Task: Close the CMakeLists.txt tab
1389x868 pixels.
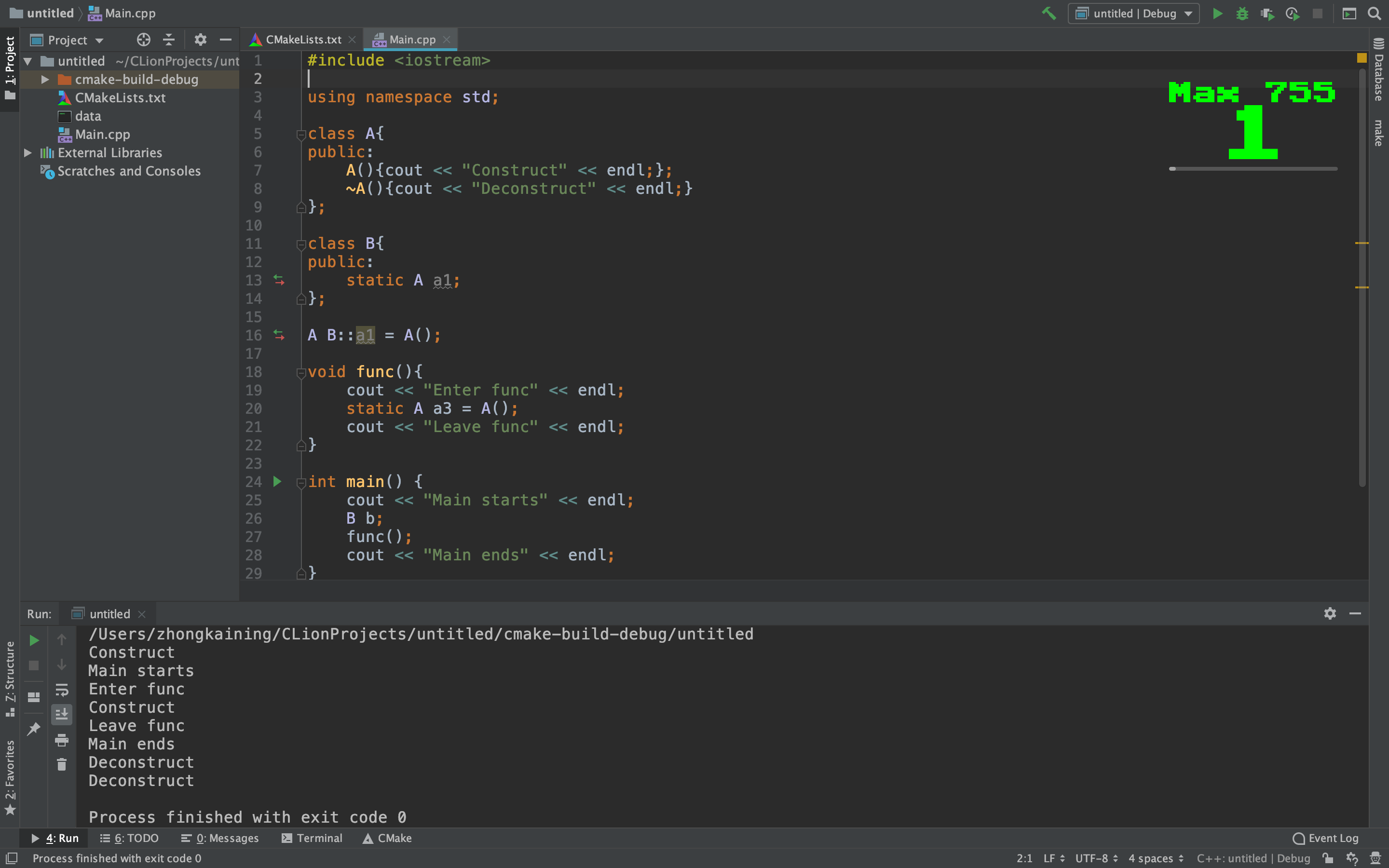Action: pos(352,40)
